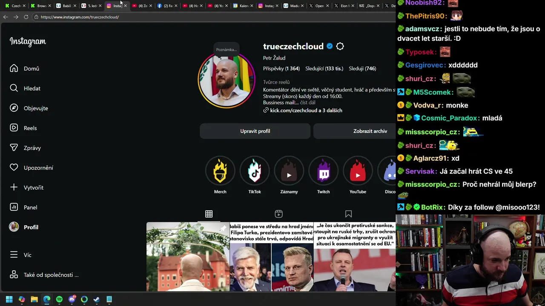545x306 pixels.
Task: Click chat username BotRix
Action: tap(433, 207)
